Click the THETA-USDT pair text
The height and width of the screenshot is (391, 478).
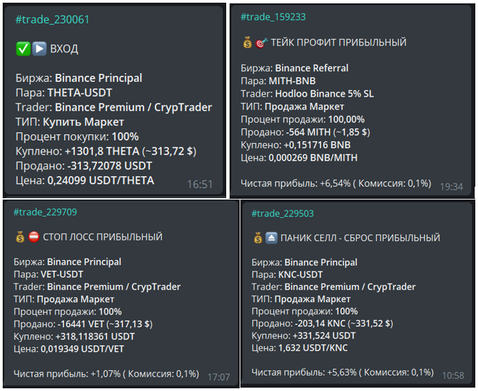(79, 92)
